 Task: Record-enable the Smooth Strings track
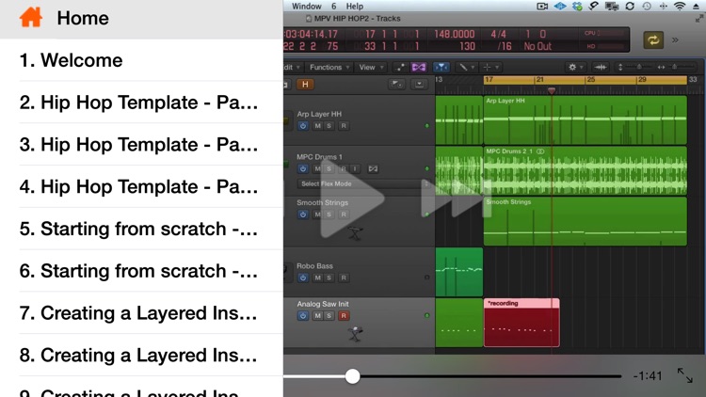344,214
